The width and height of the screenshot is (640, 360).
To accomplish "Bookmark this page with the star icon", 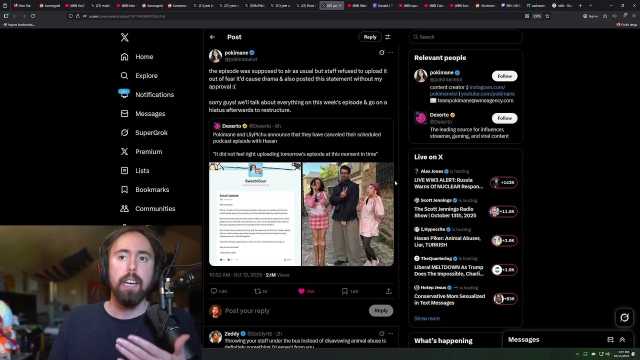I will (x=547, y=16).
